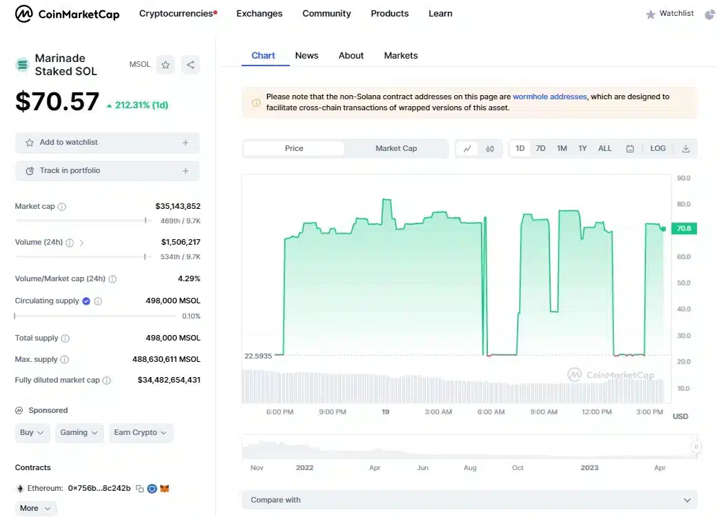Open the calendar date range picker
Image resolution: width=717 pixels, height=517 pixels.
click(629, 149)
